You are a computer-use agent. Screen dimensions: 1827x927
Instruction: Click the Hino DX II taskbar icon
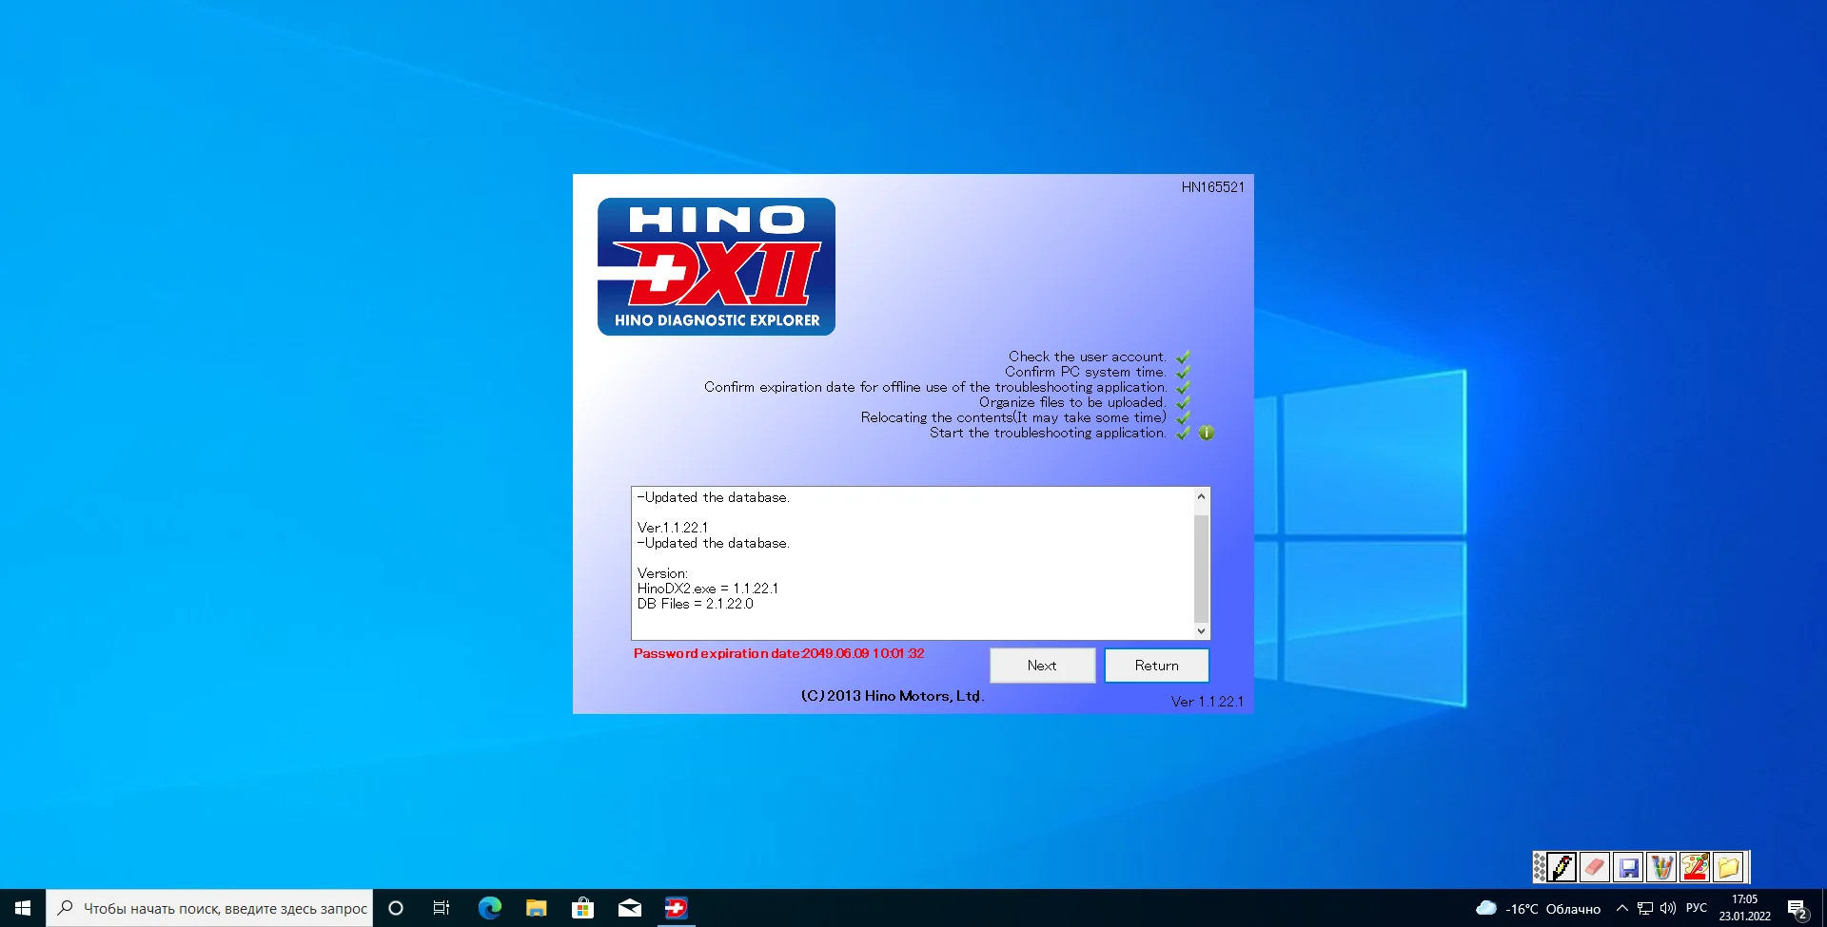676,908
